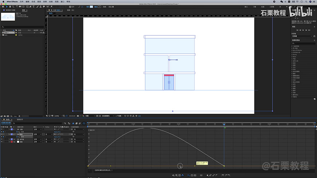Collapse layer 2 disclosure triangle
The image size is (317, 178).
[10, 134]
